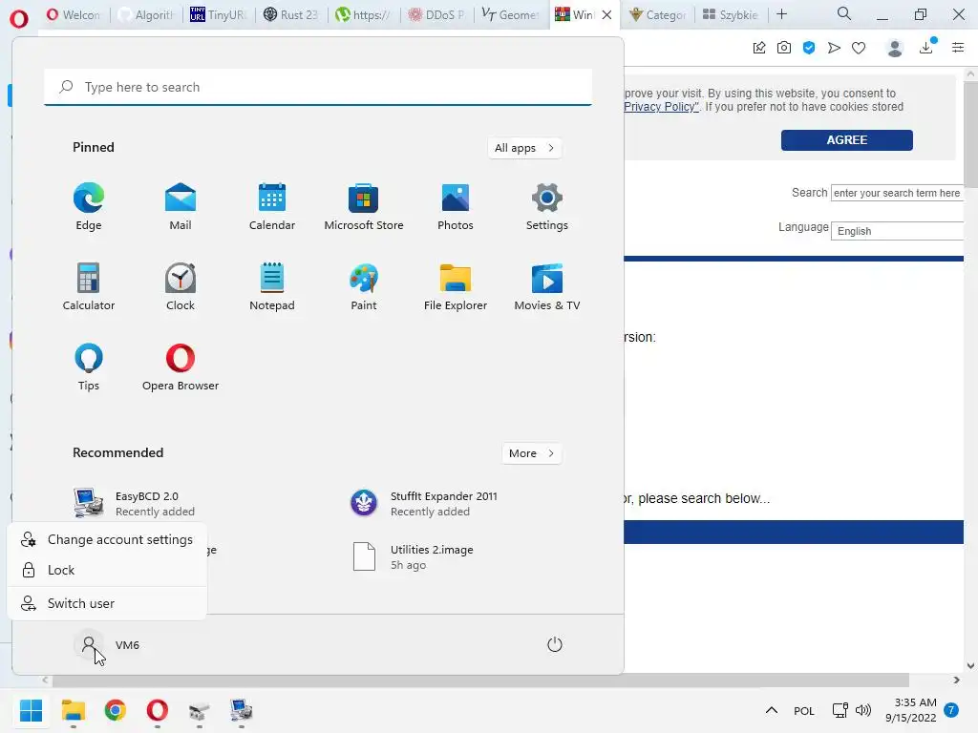Open the clock and date in the taskbar
This screenshot has height=733, width=978.
pyautogui.click(x=910, y=710)
